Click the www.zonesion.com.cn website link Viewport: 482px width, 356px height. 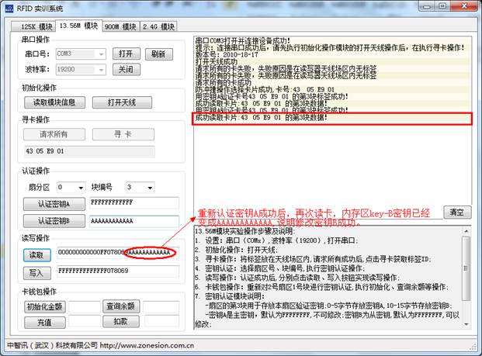[147, 345]
